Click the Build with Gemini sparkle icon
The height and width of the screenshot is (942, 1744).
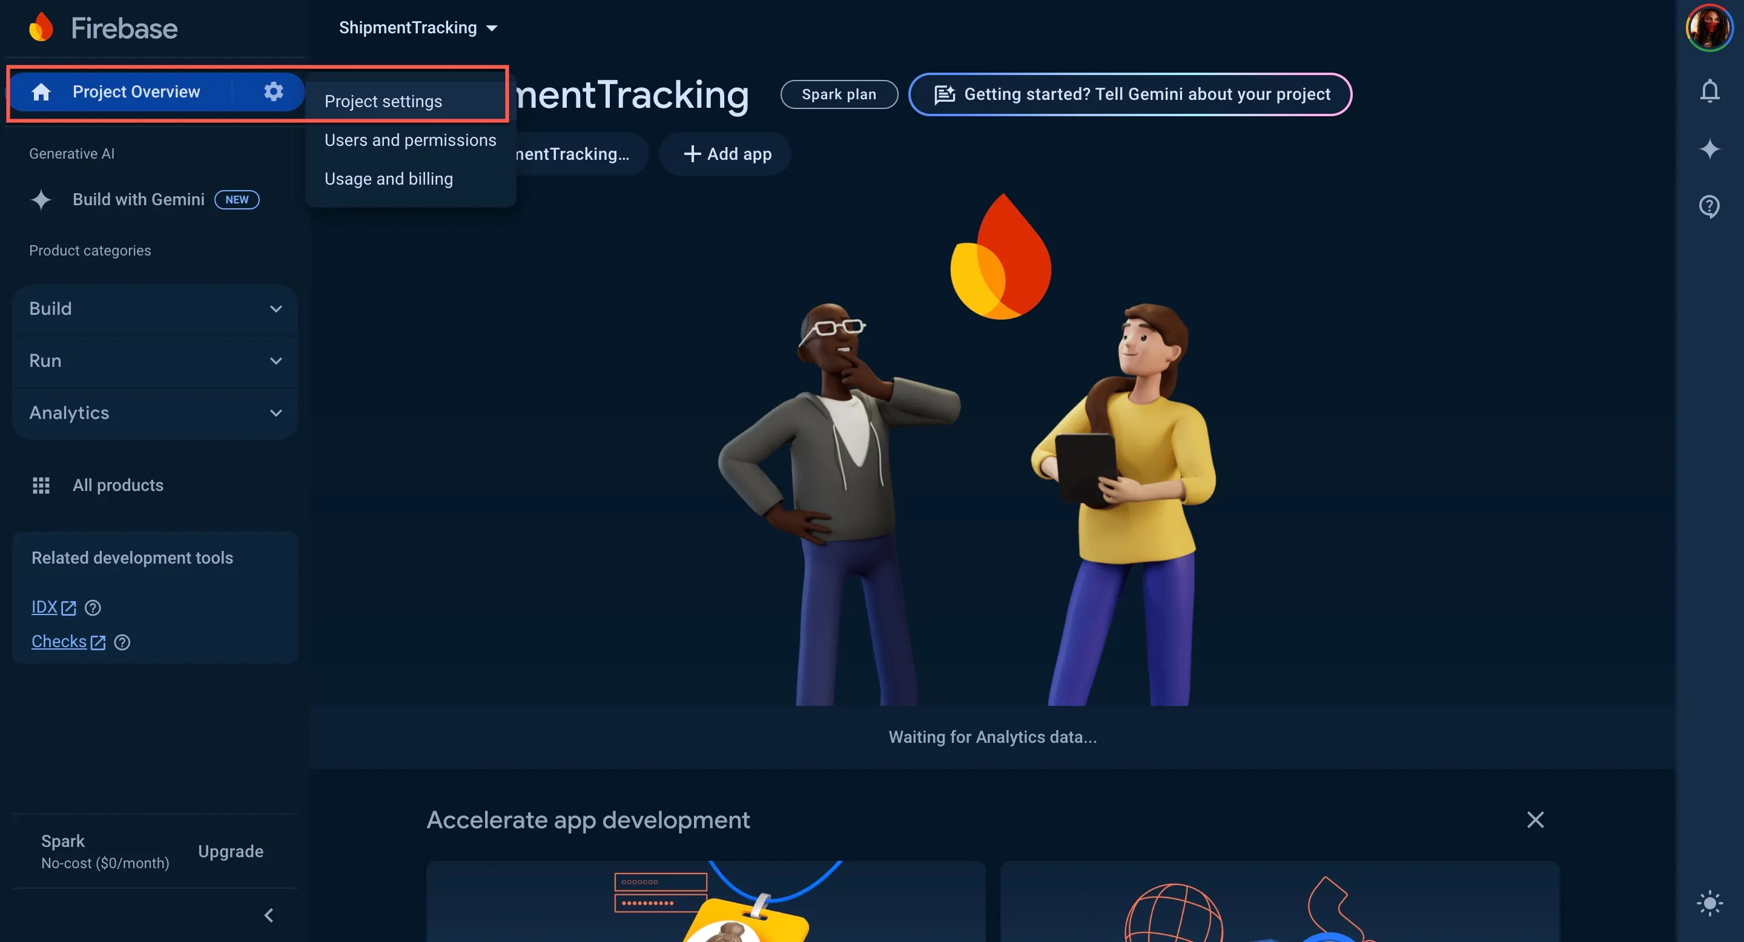pos(41,200)
